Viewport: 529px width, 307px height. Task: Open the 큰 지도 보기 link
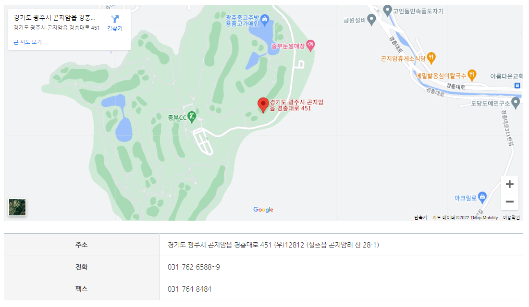(x=28, y=42)
